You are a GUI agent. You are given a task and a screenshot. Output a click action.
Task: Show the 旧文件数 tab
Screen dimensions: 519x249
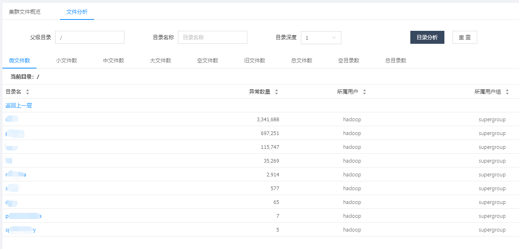pyautogui.click(x=255, y=60)
